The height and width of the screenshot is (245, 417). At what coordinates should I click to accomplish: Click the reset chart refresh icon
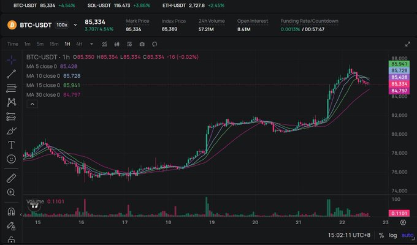pyautogui.click(x=155, y=44)
